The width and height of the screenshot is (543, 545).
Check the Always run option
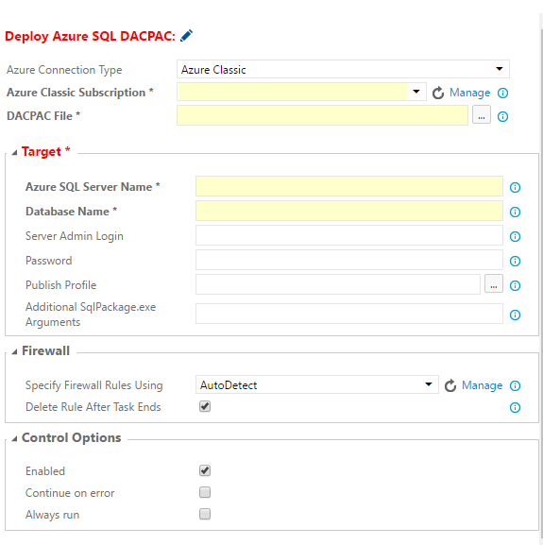click(205, 514)
